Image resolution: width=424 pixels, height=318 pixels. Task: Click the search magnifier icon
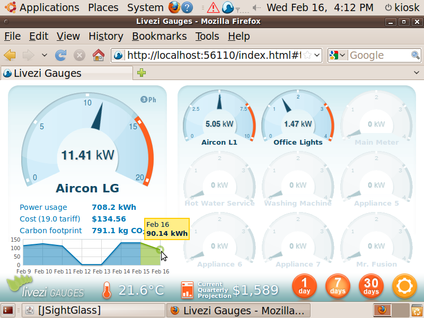[416, 55]
